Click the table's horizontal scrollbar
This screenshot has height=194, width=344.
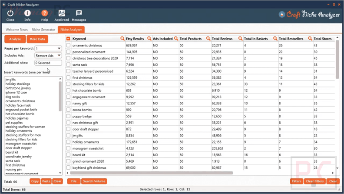click(x=152, y=173)
